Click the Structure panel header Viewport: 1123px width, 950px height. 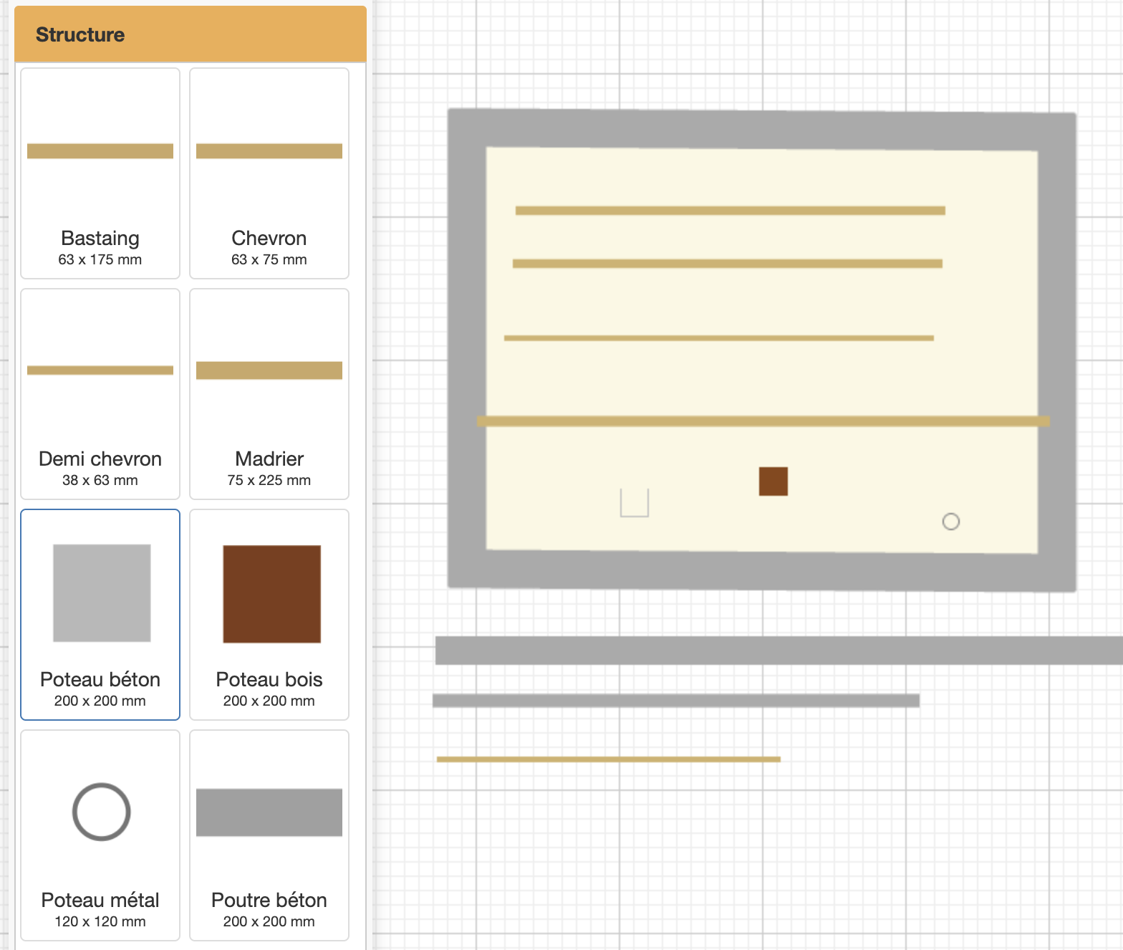click(191, 34)
